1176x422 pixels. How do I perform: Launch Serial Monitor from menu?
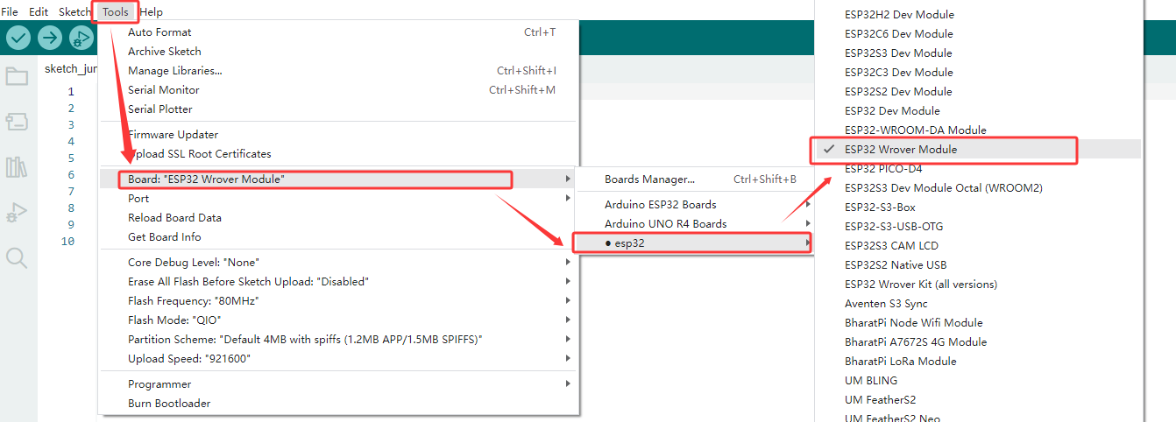[x=338, y=90]
